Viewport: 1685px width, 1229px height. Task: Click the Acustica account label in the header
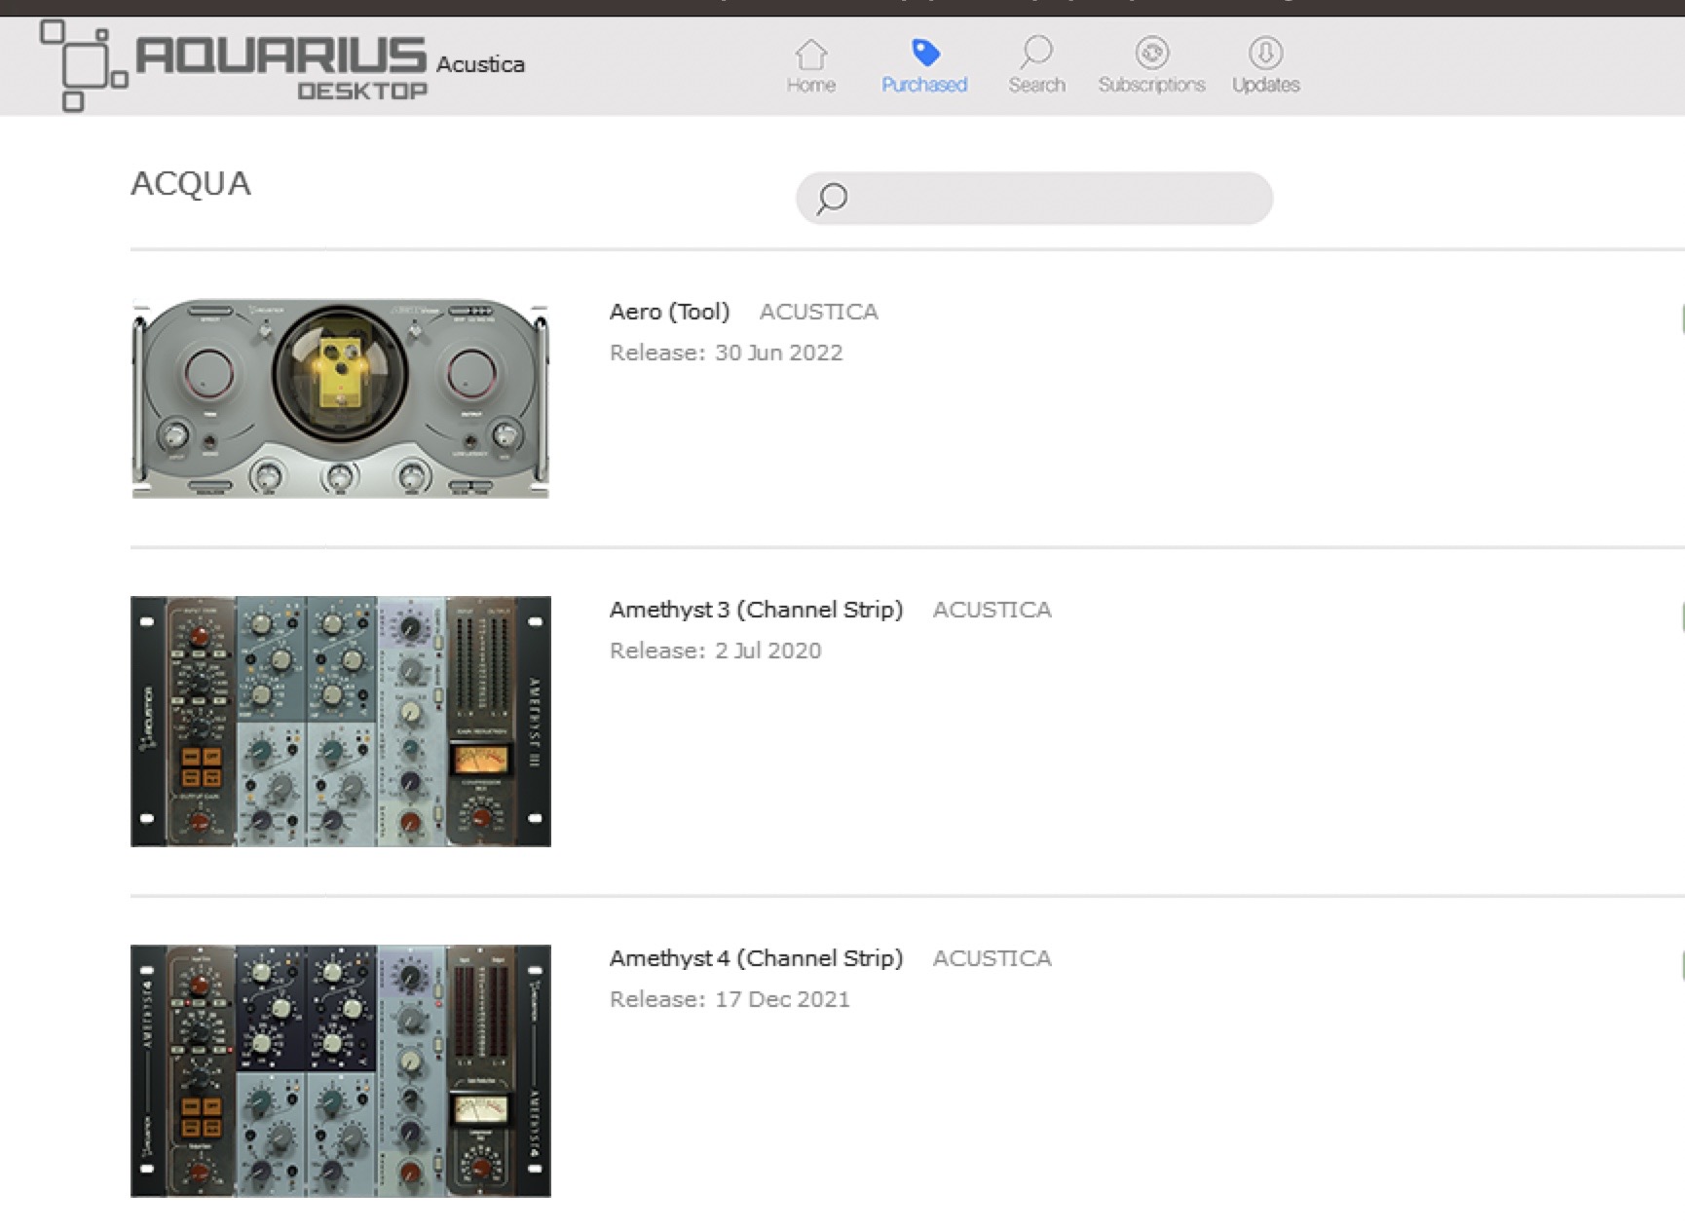tap(480, 64)
